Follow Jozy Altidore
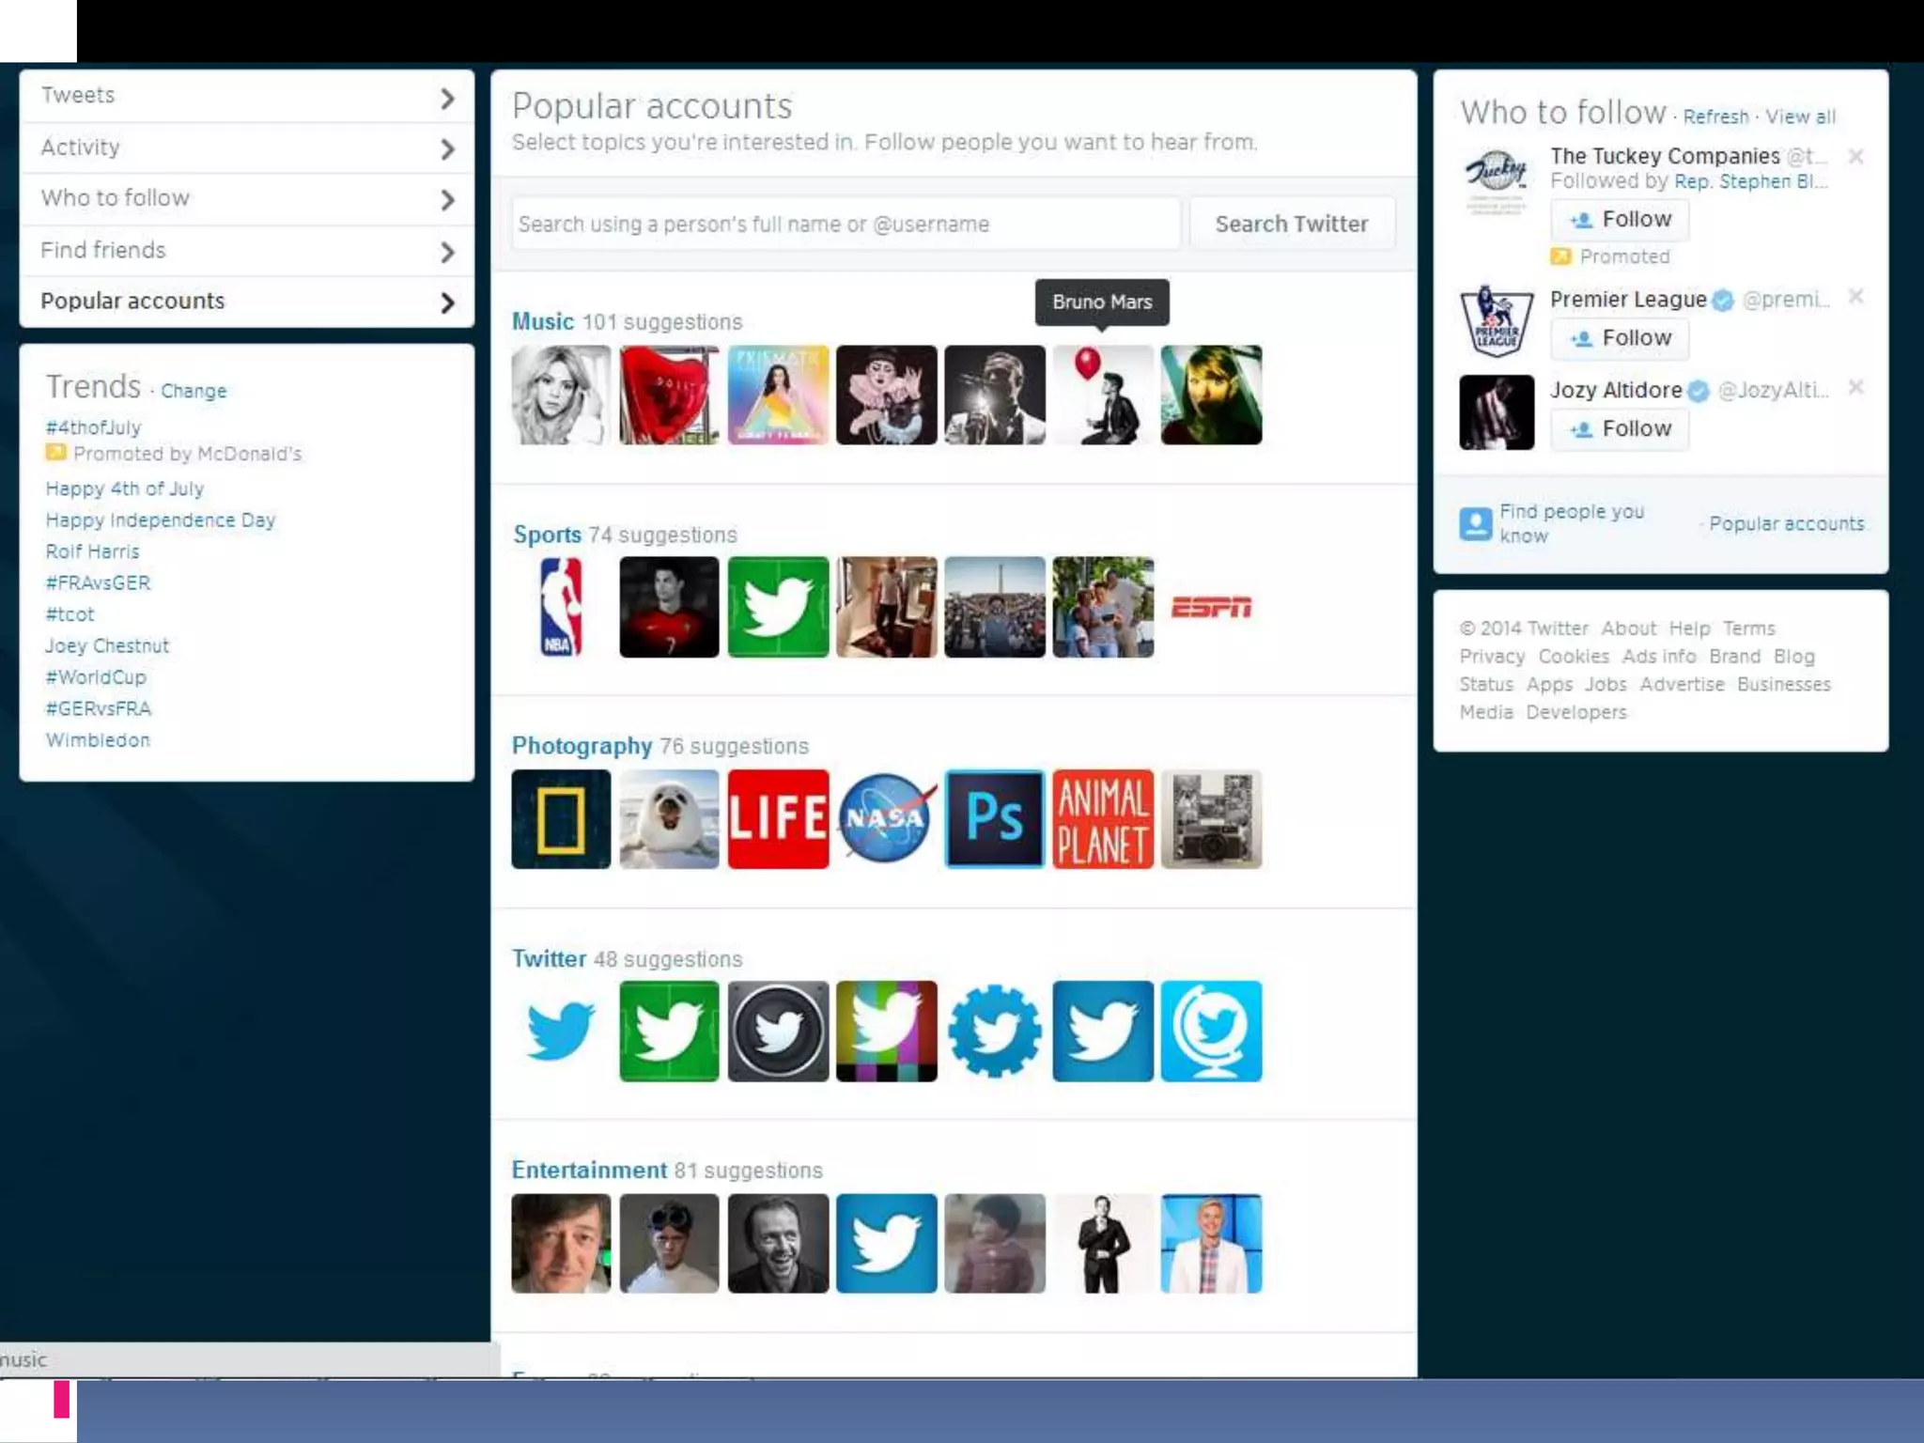The image size is (1924, 1443). click(x=1620, y=429)
